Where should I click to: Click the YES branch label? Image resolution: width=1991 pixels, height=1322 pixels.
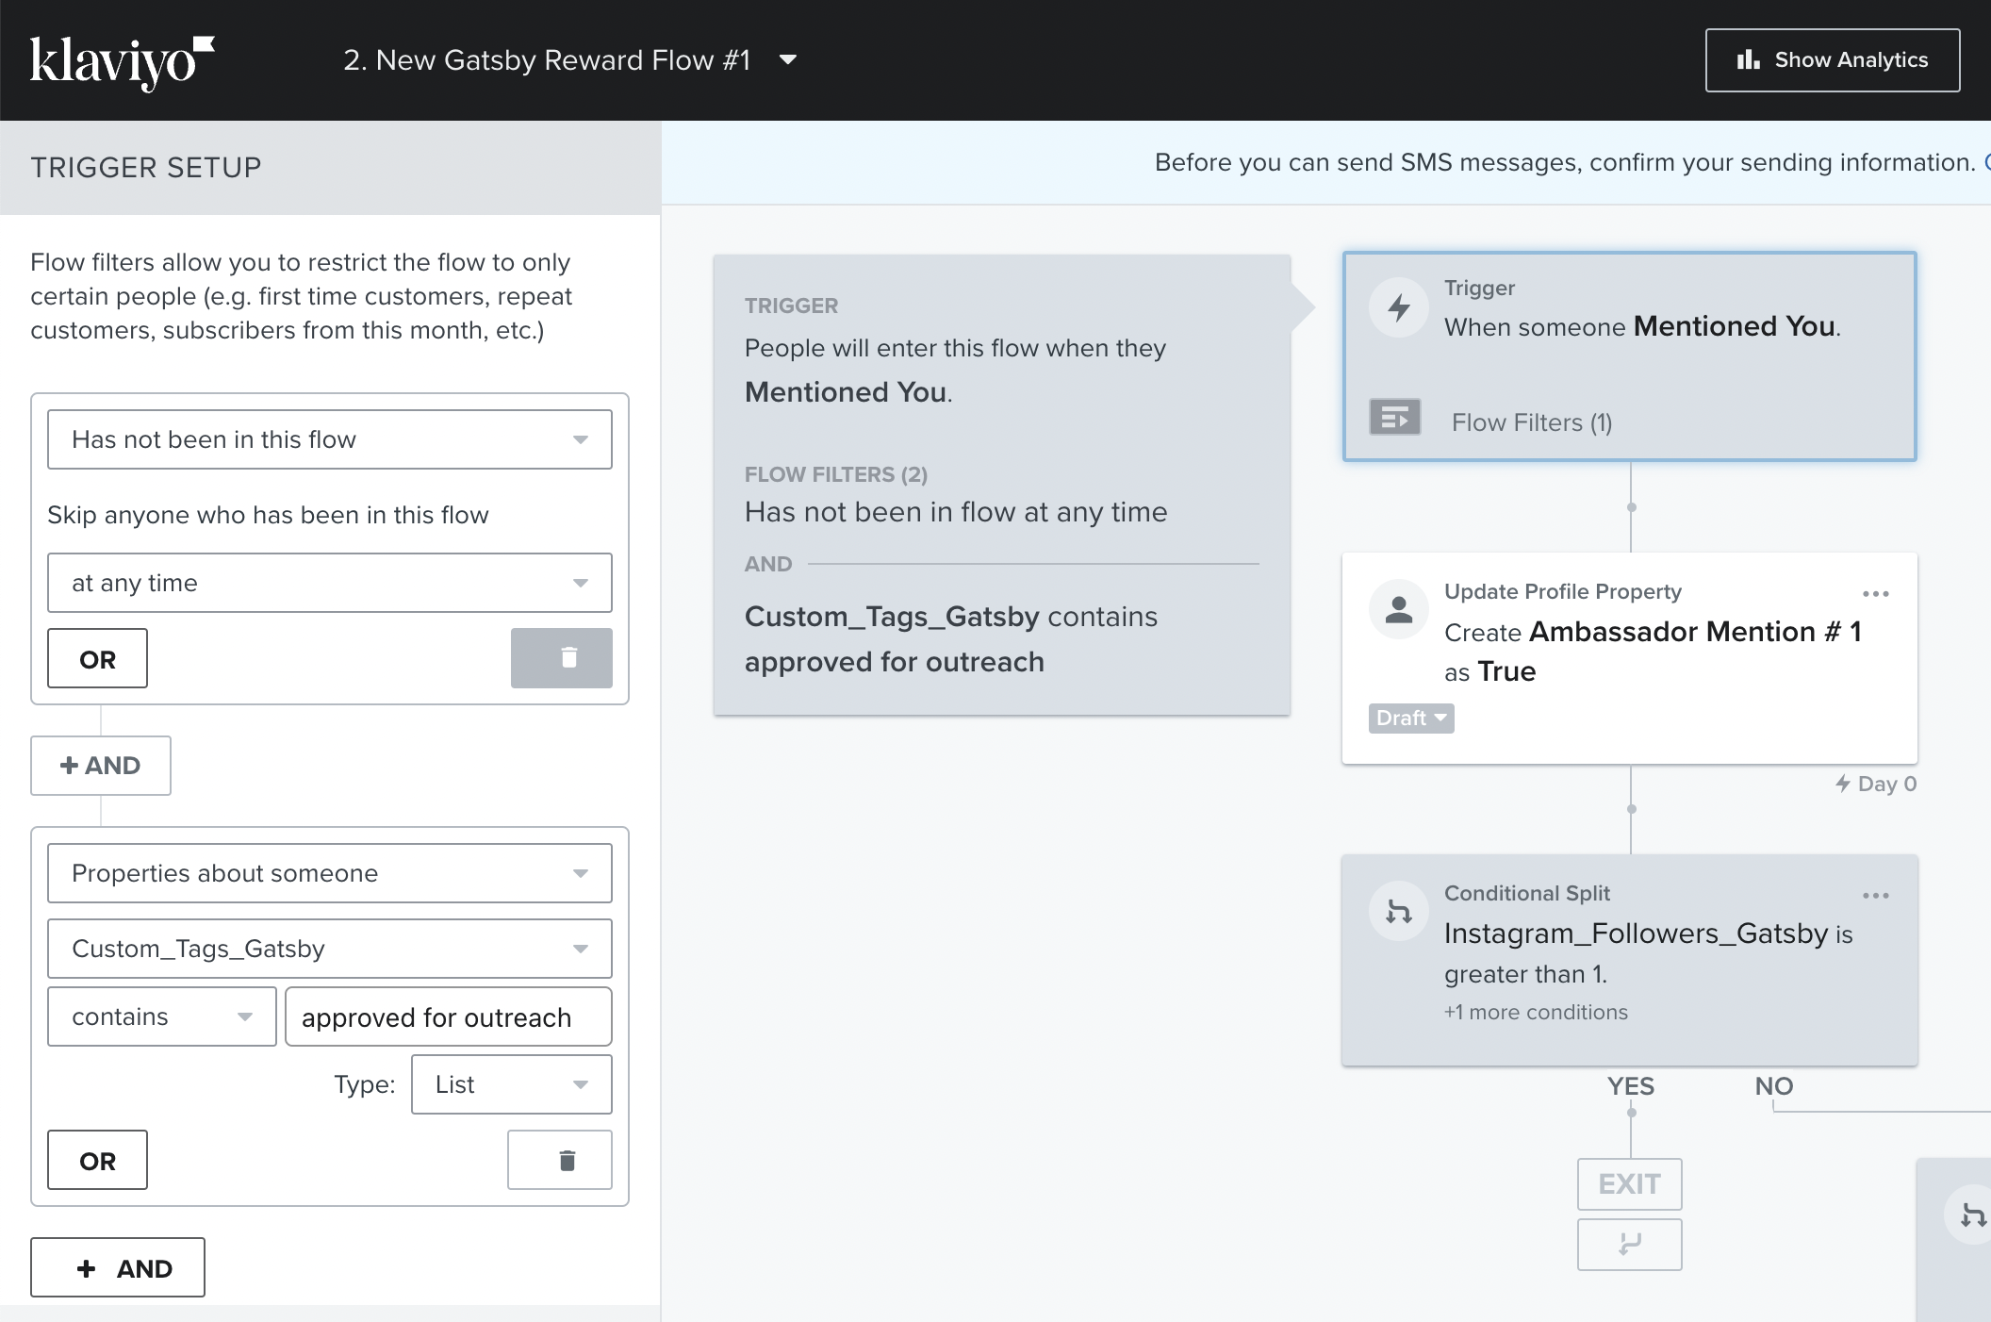[1631, 1086]
